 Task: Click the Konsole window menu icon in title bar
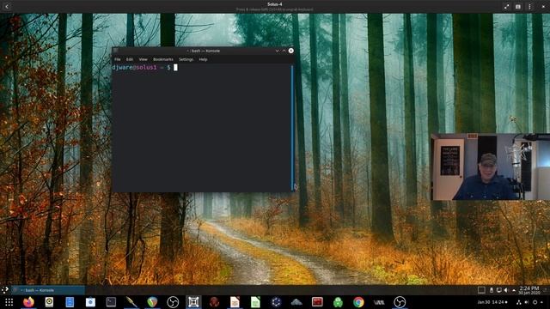pos(116,51)
